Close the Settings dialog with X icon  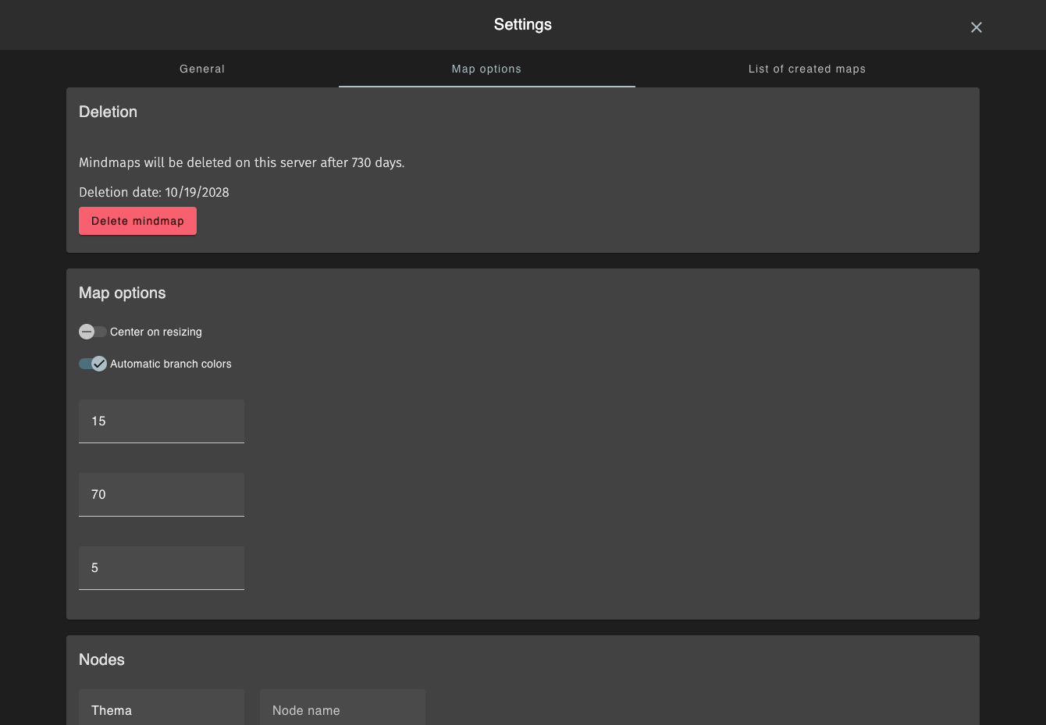tap(976, 27)
